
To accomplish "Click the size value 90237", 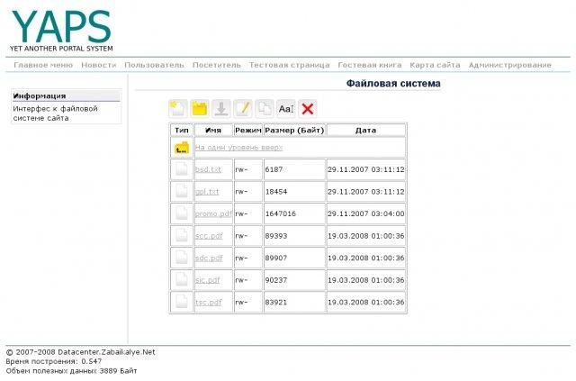I will pos(276,280).
